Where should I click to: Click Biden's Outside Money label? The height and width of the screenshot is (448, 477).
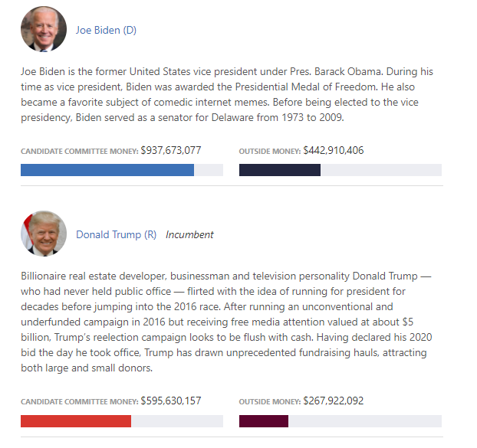coord(269,152)
